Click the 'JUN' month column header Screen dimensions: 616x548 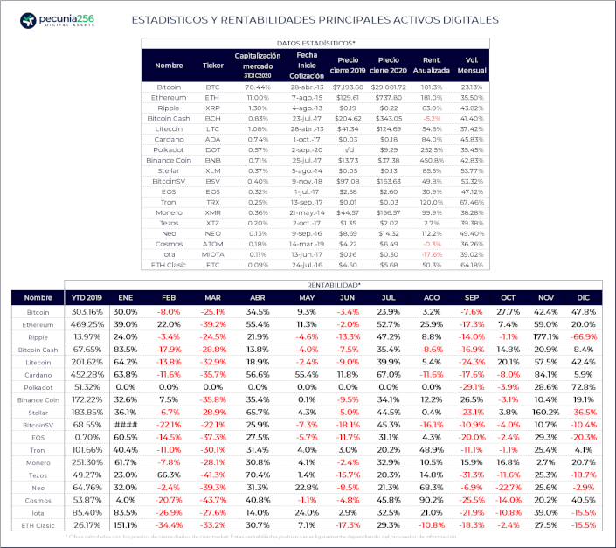point(347,298)
